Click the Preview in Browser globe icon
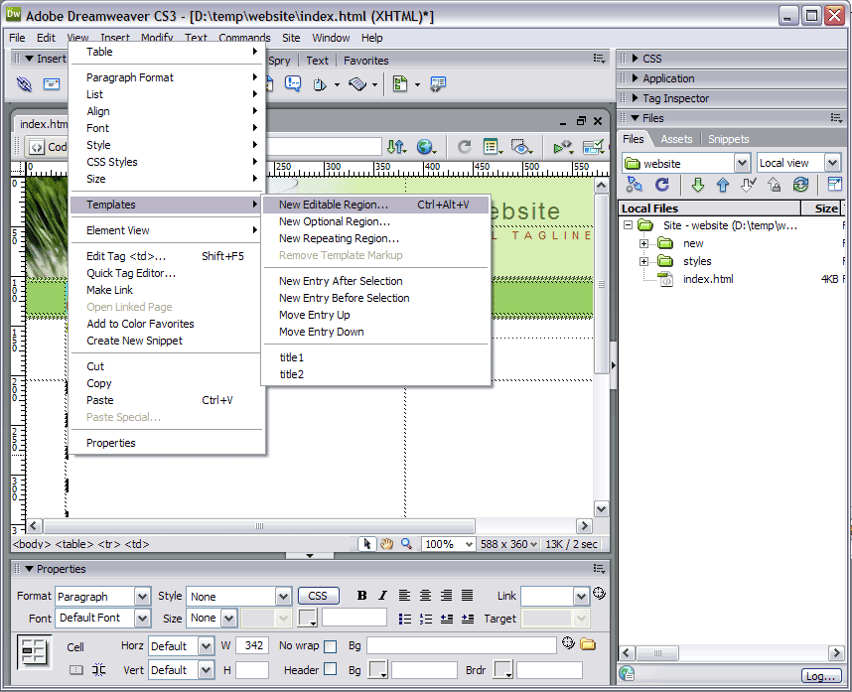 [x=427, y=146]
